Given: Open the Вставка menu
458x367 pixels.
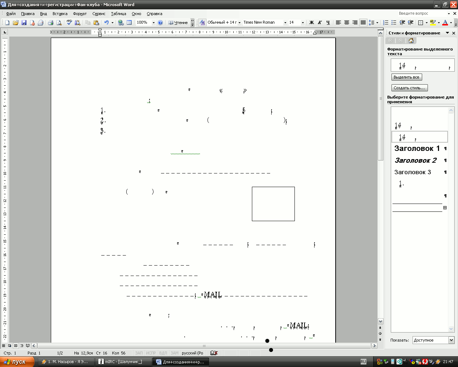Looking at the screenshot, I should 60,14.
